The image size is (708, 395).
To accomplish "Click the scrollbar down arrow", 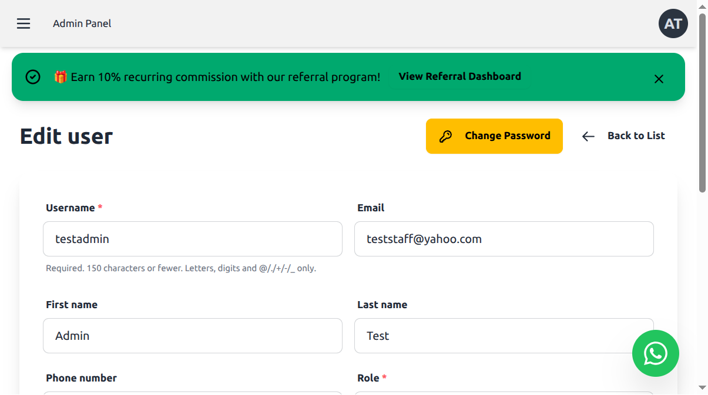I will [x=703, y=389].
